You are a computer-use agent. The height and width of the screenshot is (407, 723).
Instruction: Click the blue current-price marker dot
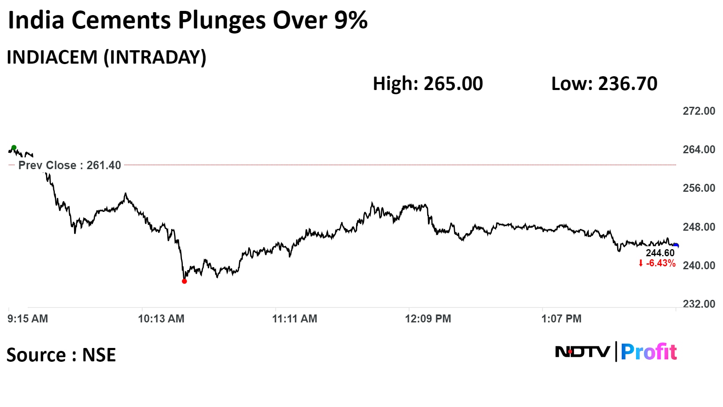coord(676,246)
